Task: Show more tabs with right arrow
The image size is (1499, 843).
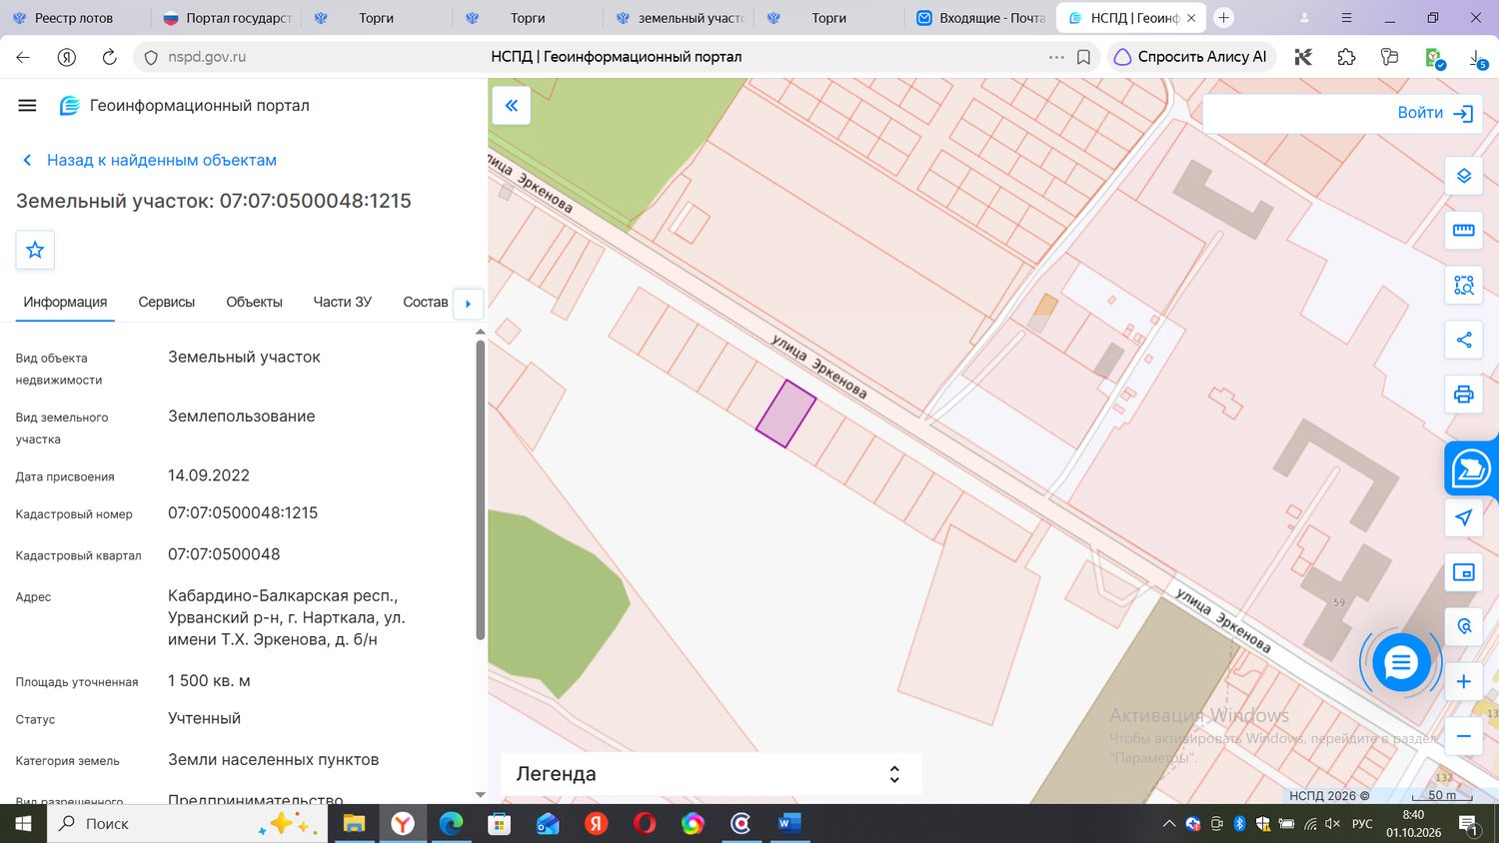Action: [x=468, y=303]
